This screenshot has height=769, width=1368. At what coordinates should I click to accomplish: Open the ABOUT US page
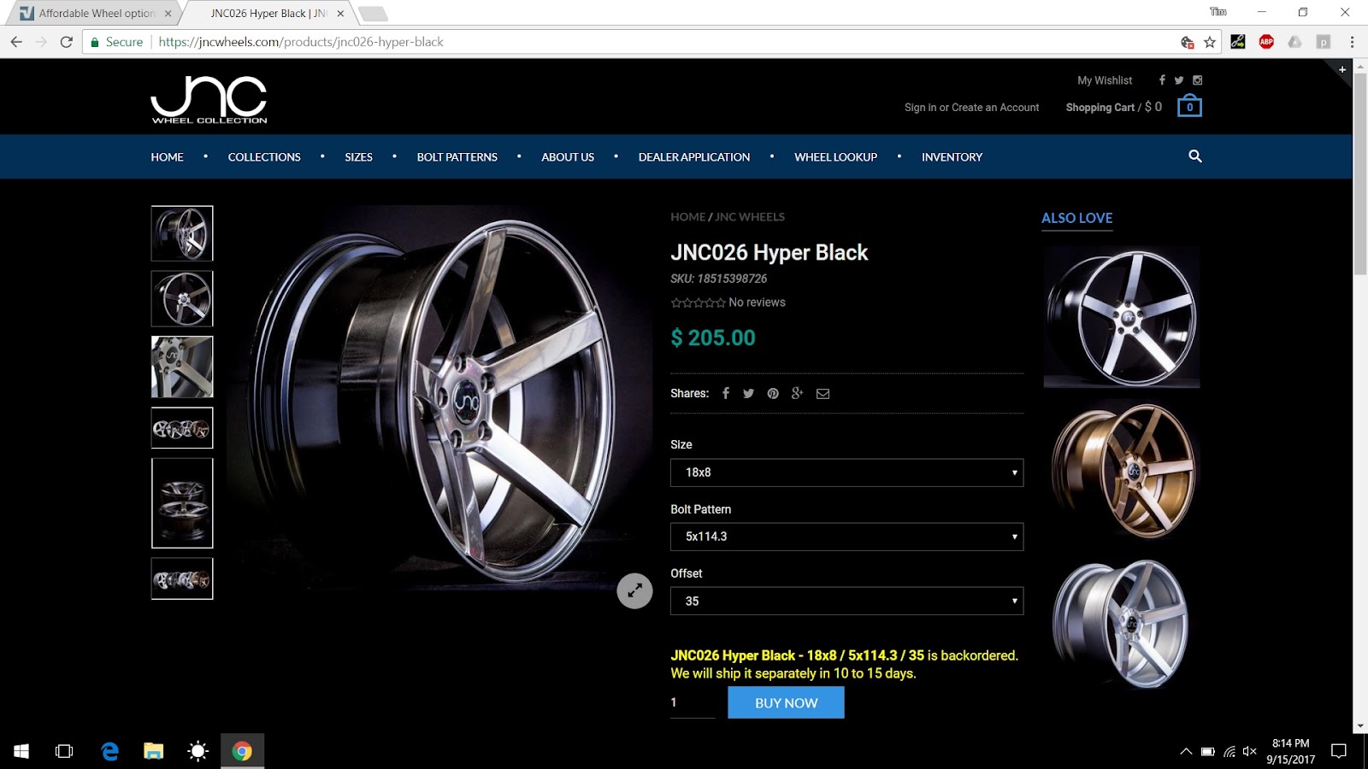coord(568,157)
